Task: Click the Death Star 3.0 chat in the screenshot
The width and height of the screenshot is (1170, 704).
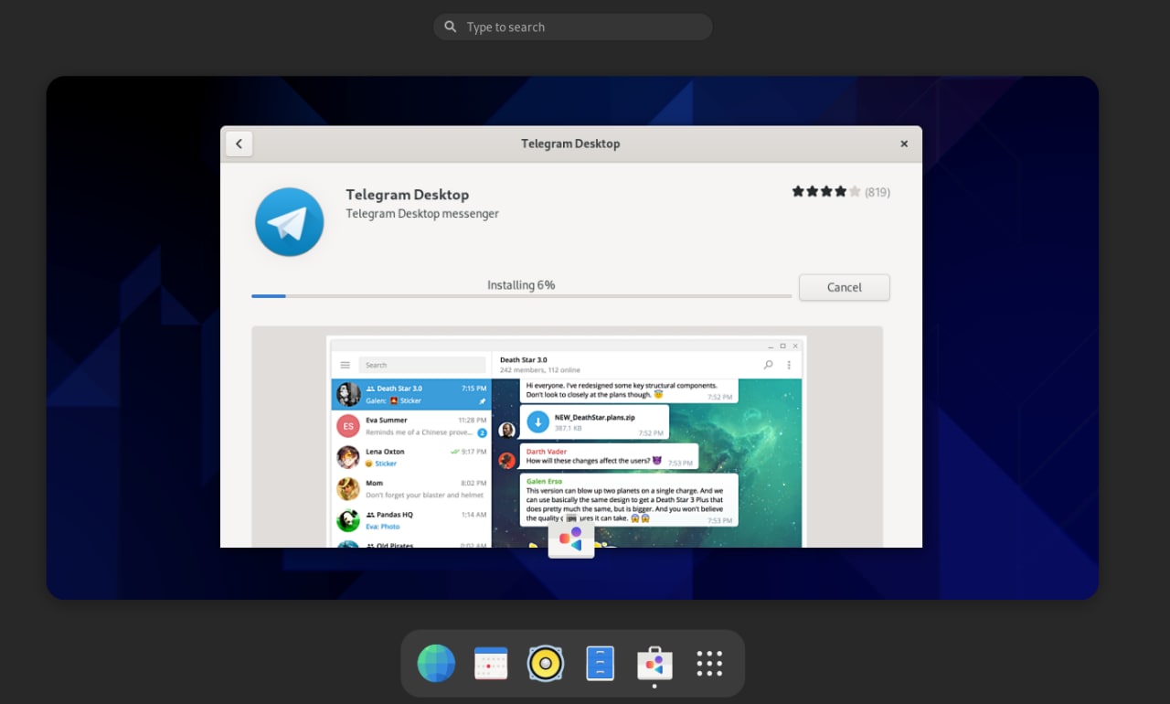Action: click(411, 394)
